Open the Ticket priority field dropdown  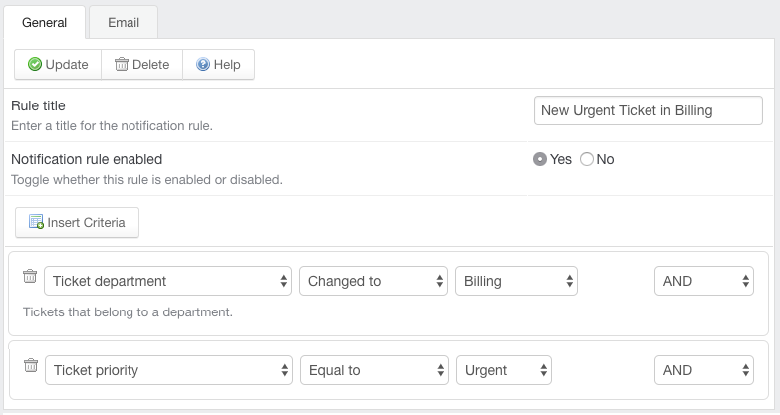tap(168, 370)
